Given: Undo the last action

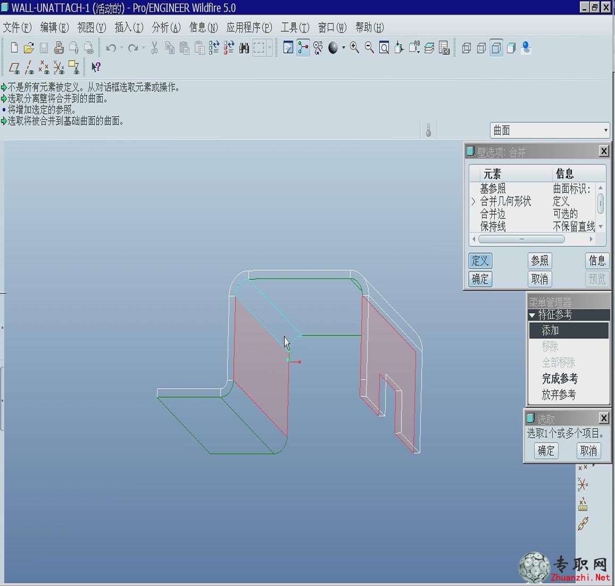Looking at the screenshot, I should coord(111,48).
